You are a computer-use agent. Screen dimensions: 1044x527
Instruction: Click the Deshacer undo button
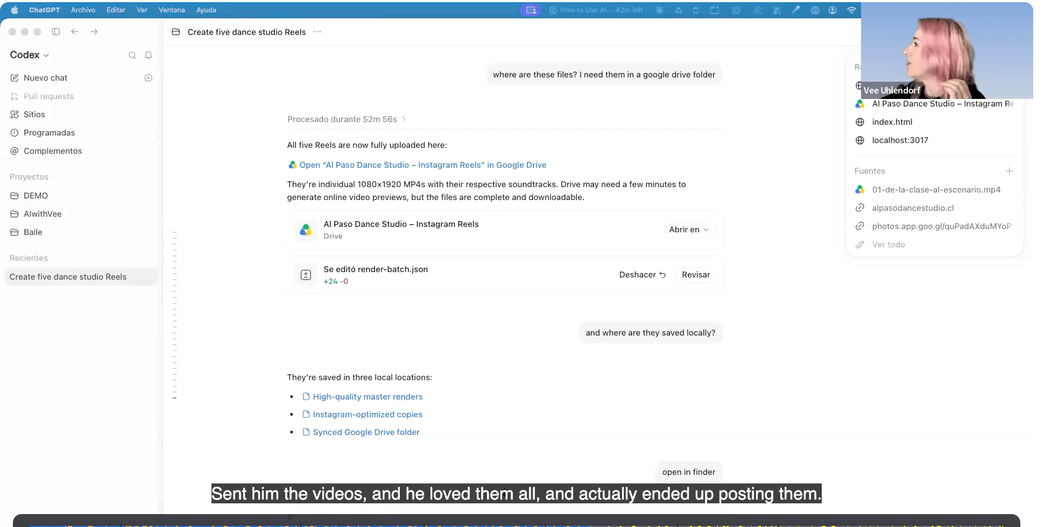(x=643, y=275)
